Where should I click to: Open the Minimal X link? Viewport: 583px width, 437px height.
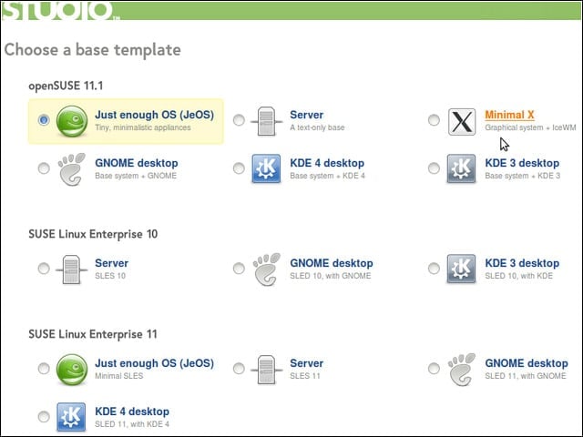pyautogui.click(x=509, y=115)
